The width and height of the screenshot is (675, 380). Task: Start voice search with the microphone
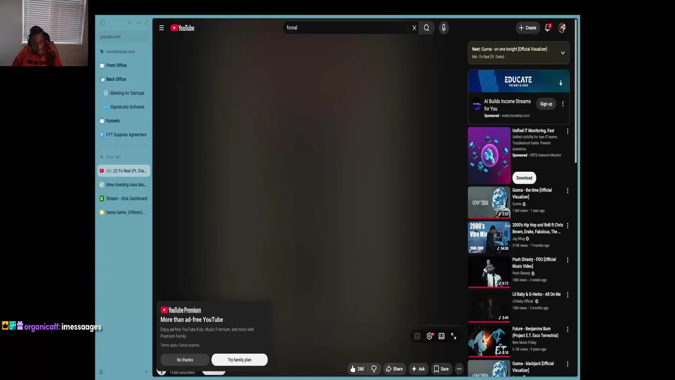(x=443, y=28)
